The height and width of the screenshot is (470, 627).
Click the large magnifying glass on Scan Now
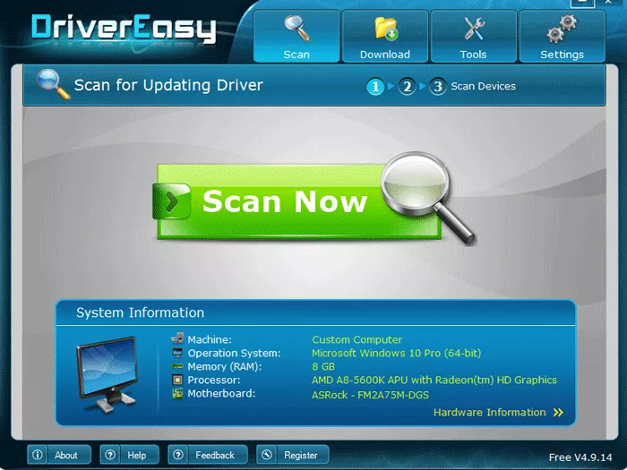click(x=427, y=197)
